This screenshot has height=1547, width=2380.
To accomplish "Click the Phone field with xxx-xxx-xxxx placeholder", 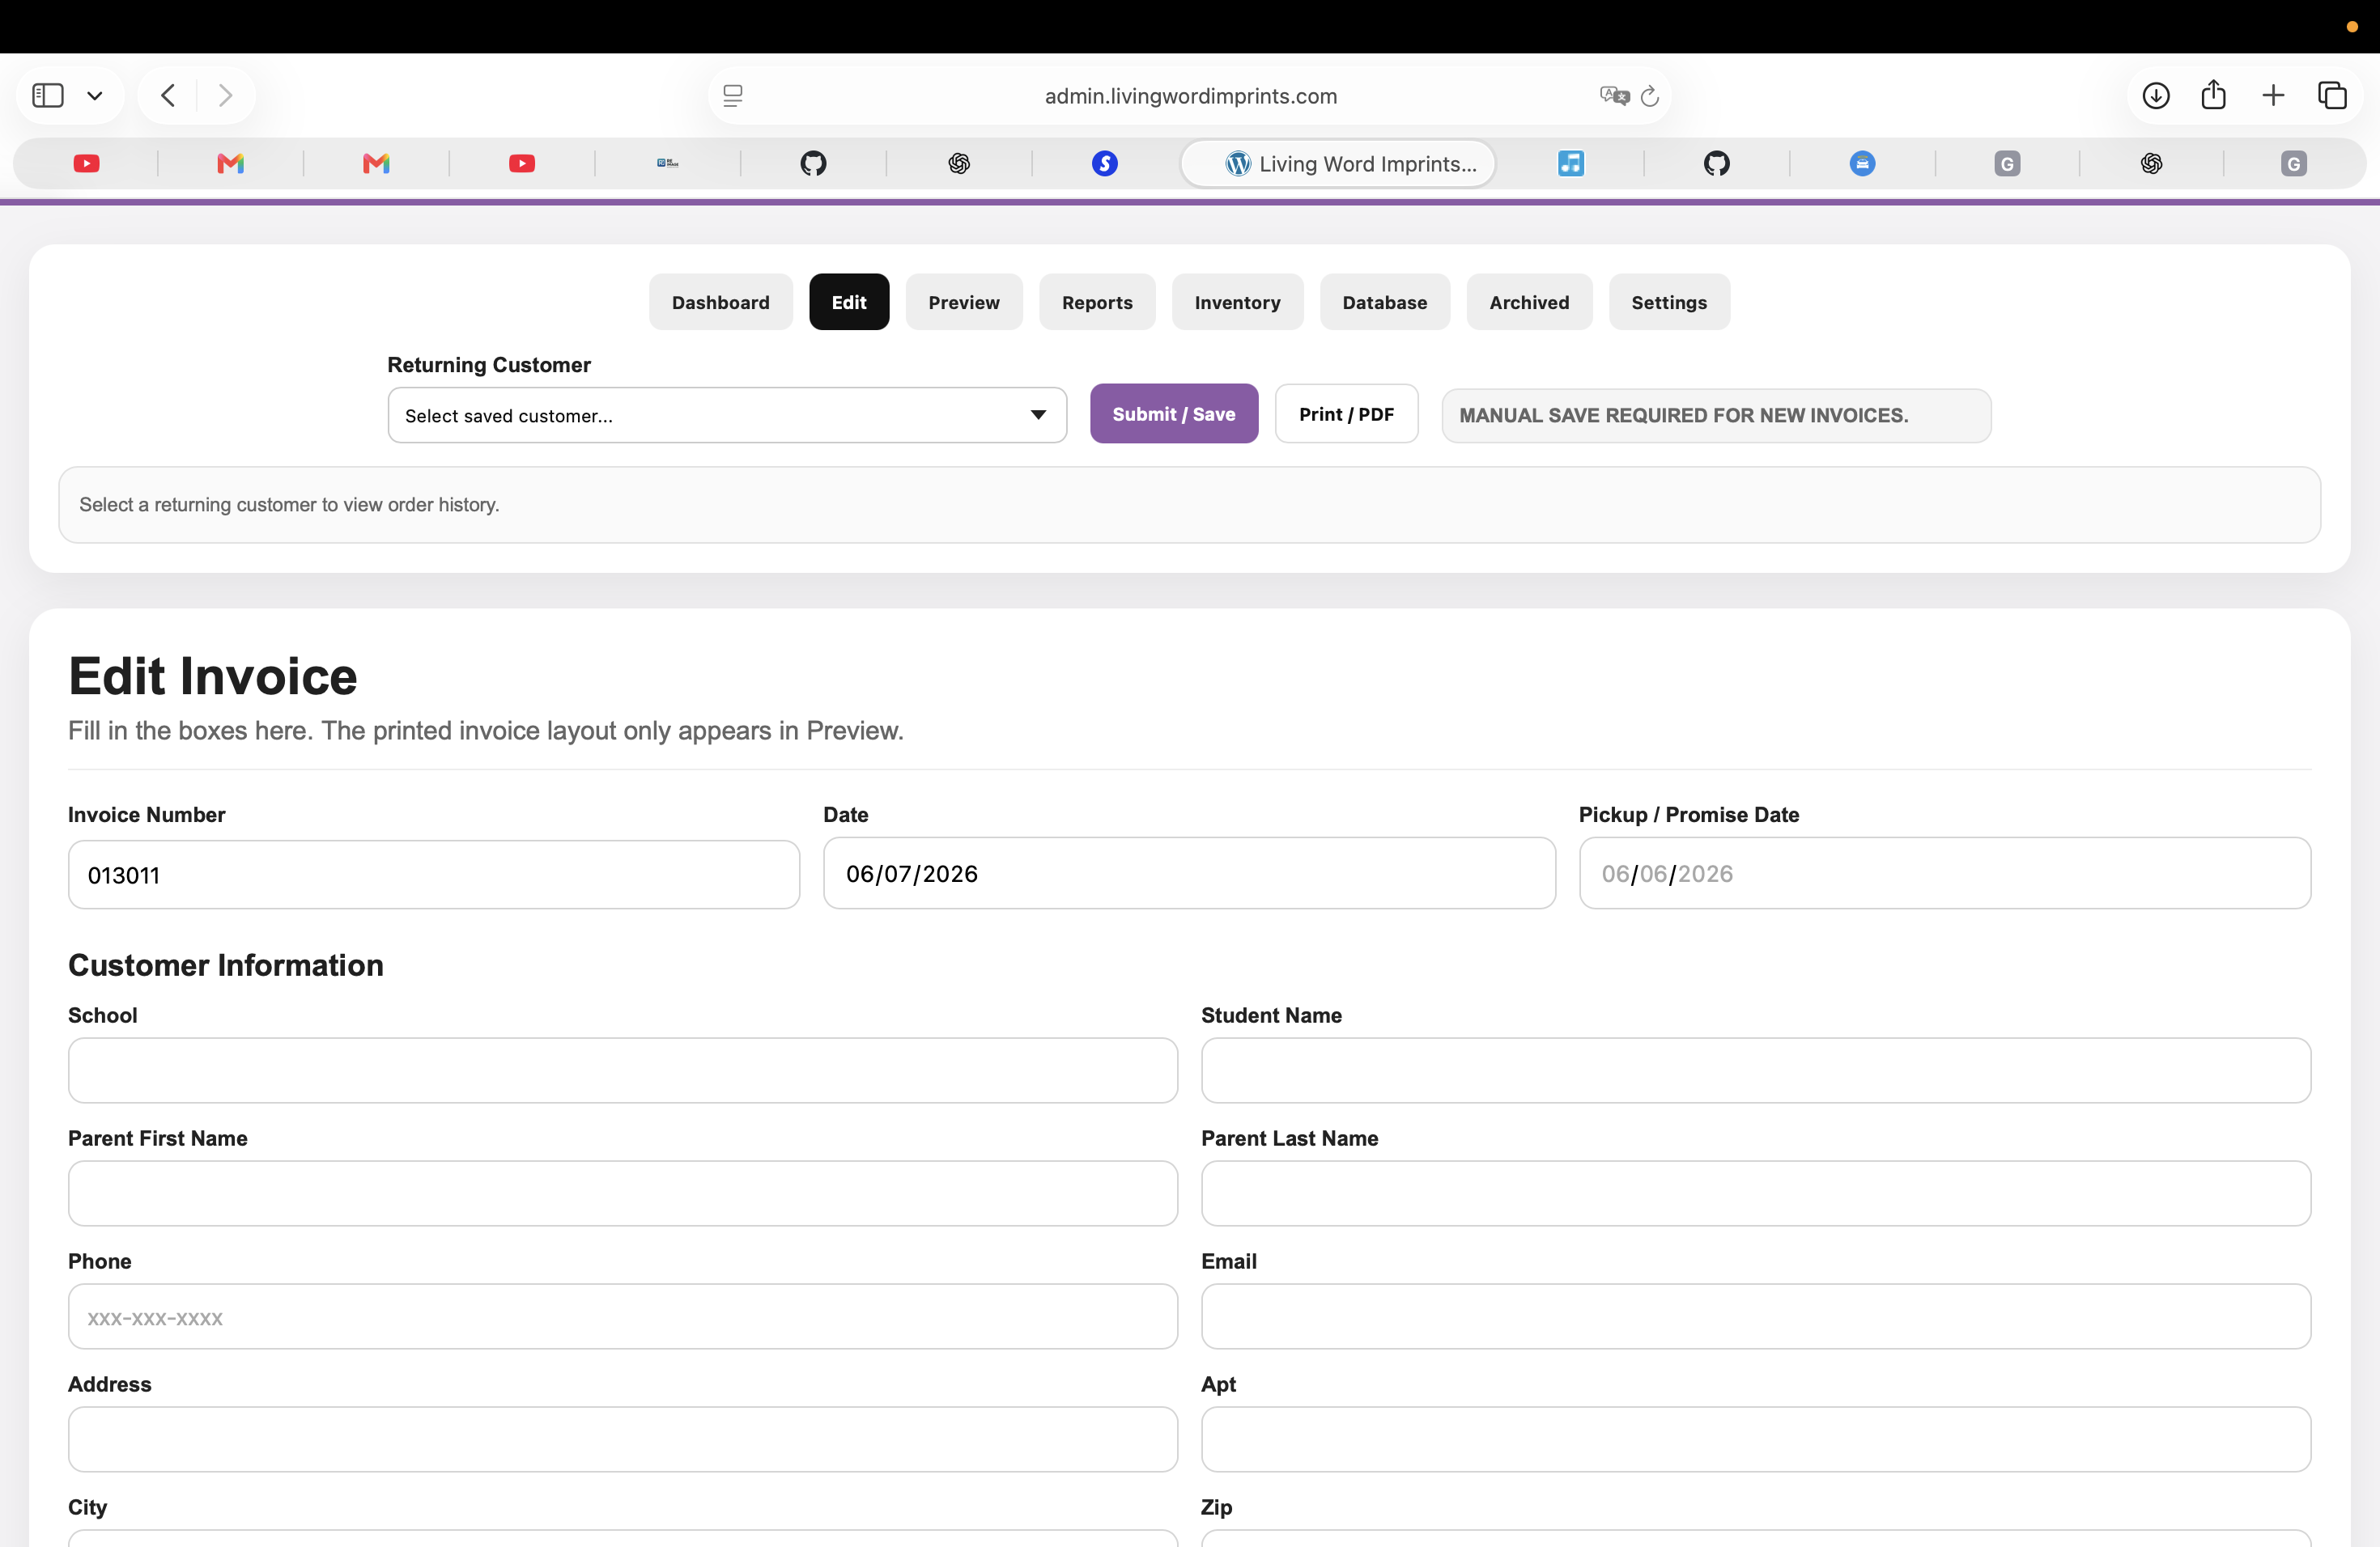I will (623, 1316).
